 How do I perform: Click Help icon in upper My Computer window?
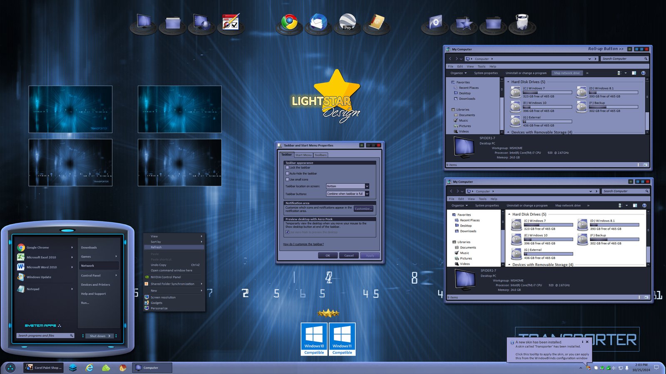[643, 73]
